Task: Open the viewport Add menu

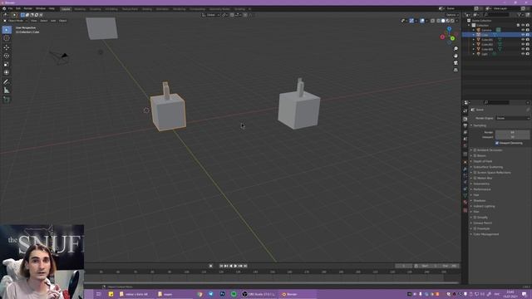Action: coord(53,21)
